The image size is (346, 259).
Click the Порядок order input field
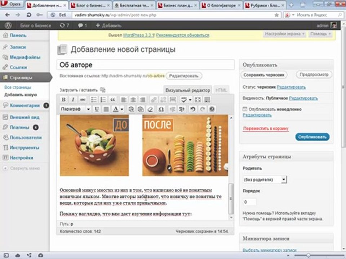249,202
